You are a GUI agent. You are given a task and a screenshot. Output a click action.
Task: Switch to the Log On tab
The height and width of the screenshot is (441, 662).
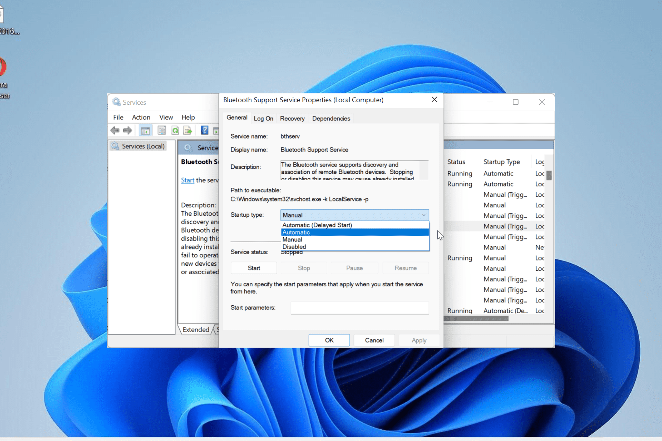click(x=263, y=119)
